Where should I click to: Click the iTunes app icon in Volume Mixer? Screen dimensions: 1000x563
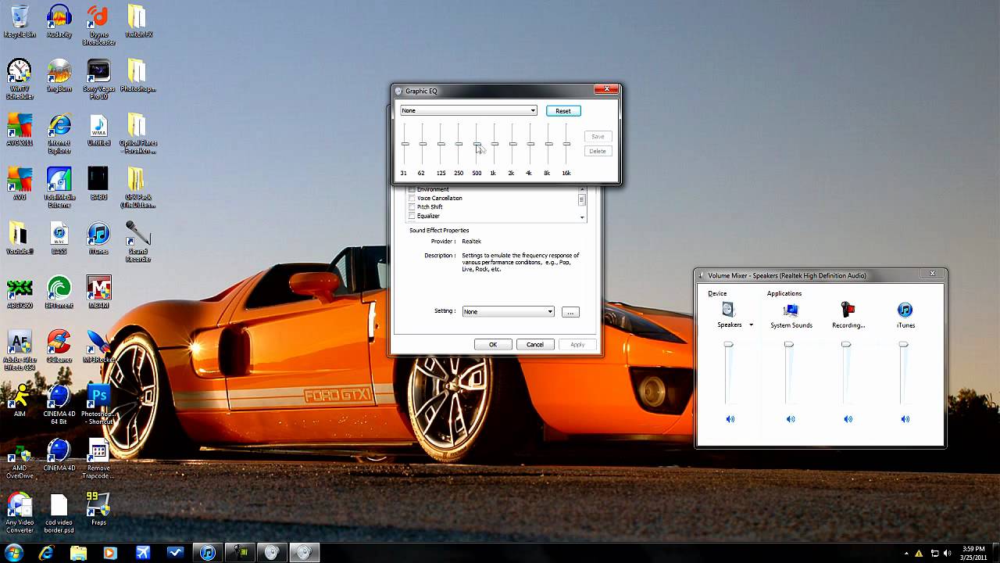(x=905, y=310)
